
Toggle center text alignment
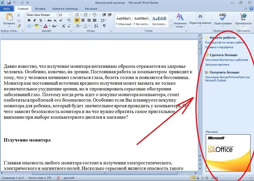coord(83,20)
